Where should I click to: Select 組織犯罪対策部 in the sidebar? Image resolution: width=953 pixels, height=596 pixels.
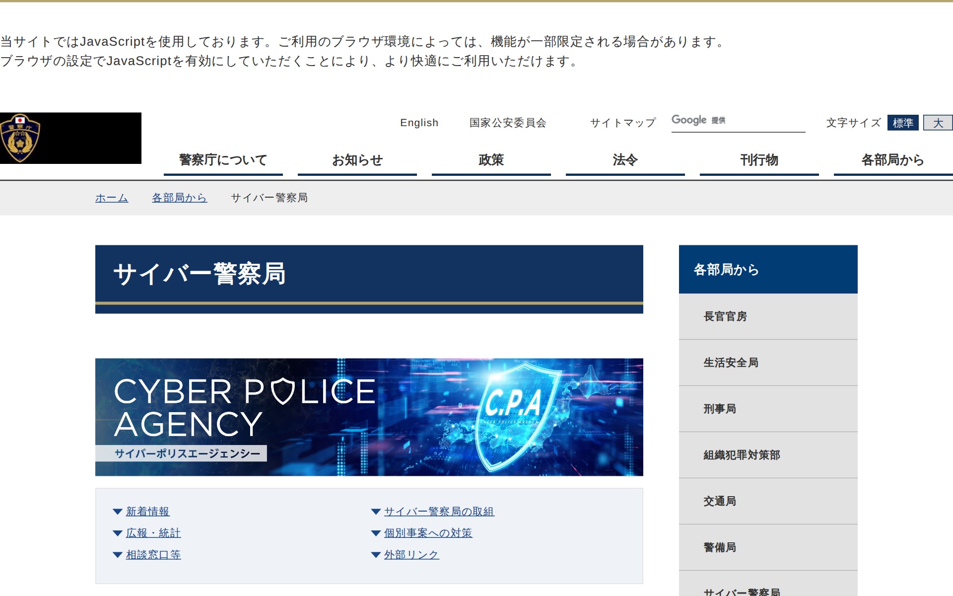(742, 455)
